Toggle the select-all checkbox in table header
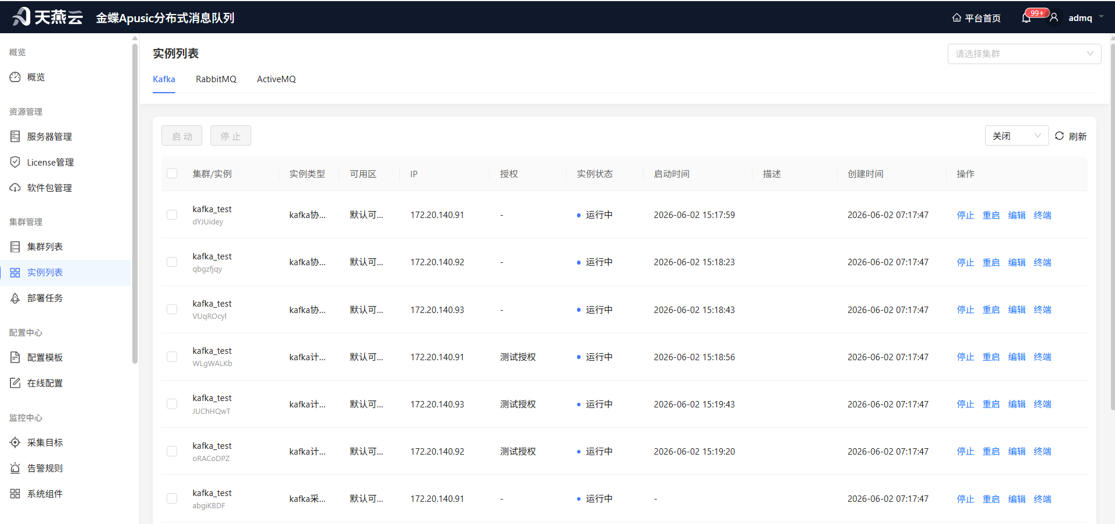Screen dimensions: 1115x524 (x=172, y=174)
